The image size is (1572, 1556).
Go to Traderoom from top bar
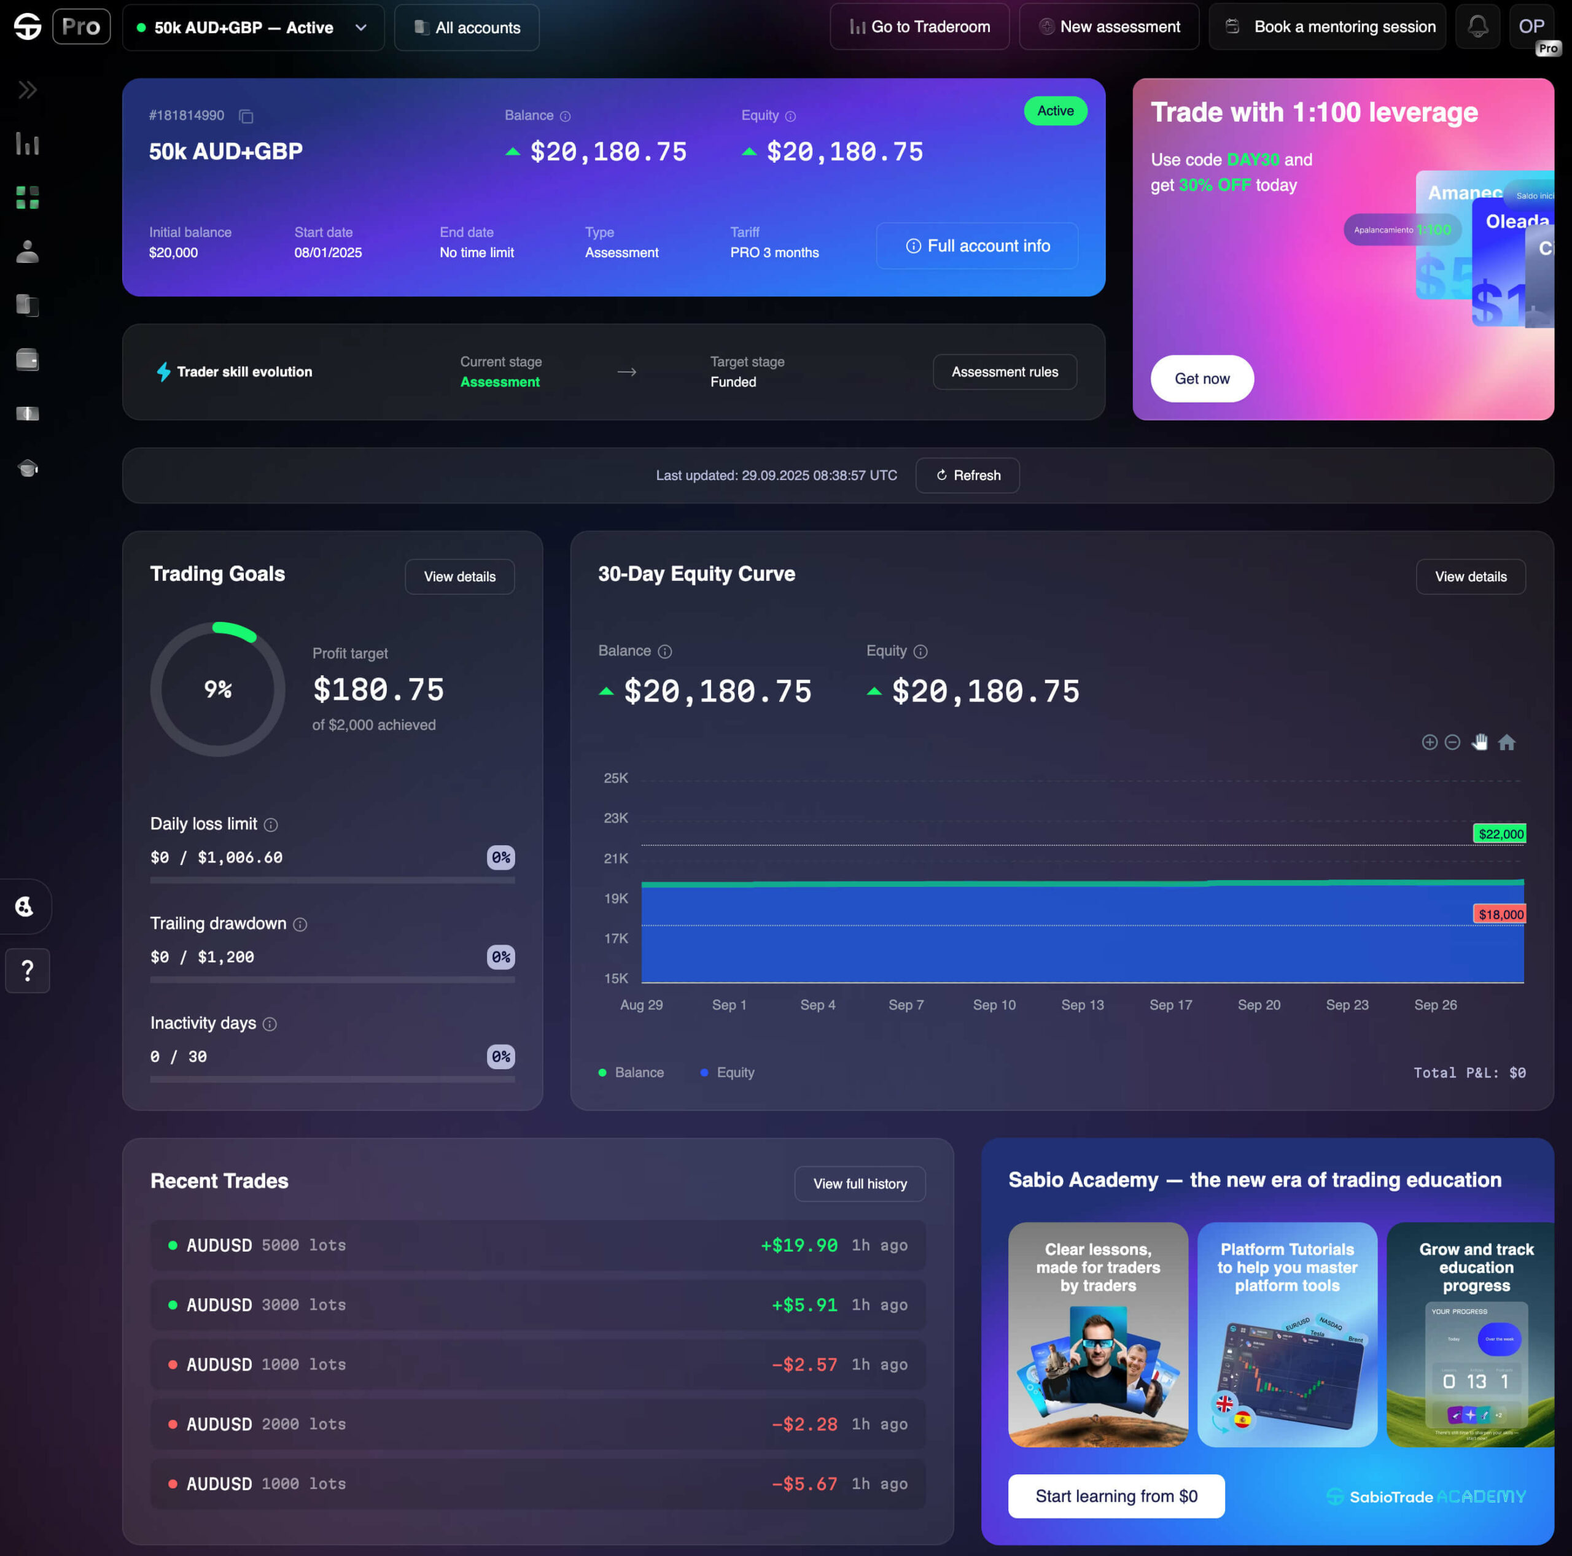point(919,27)
